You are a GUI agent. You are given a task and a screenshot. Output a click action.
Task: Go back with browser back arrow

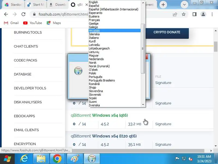(6, 14)
